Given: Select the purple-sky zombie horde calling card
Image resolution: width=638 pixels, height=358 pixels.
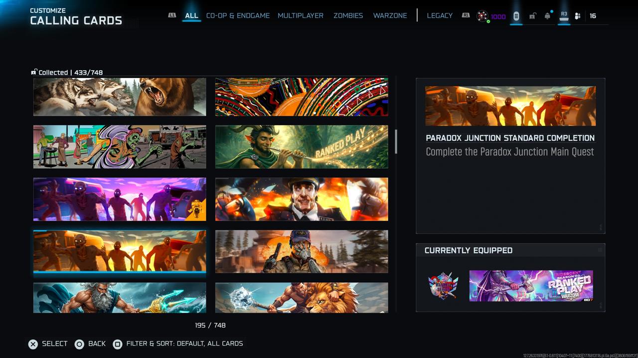Looking at the screenshot, I should tap(120, 199).
